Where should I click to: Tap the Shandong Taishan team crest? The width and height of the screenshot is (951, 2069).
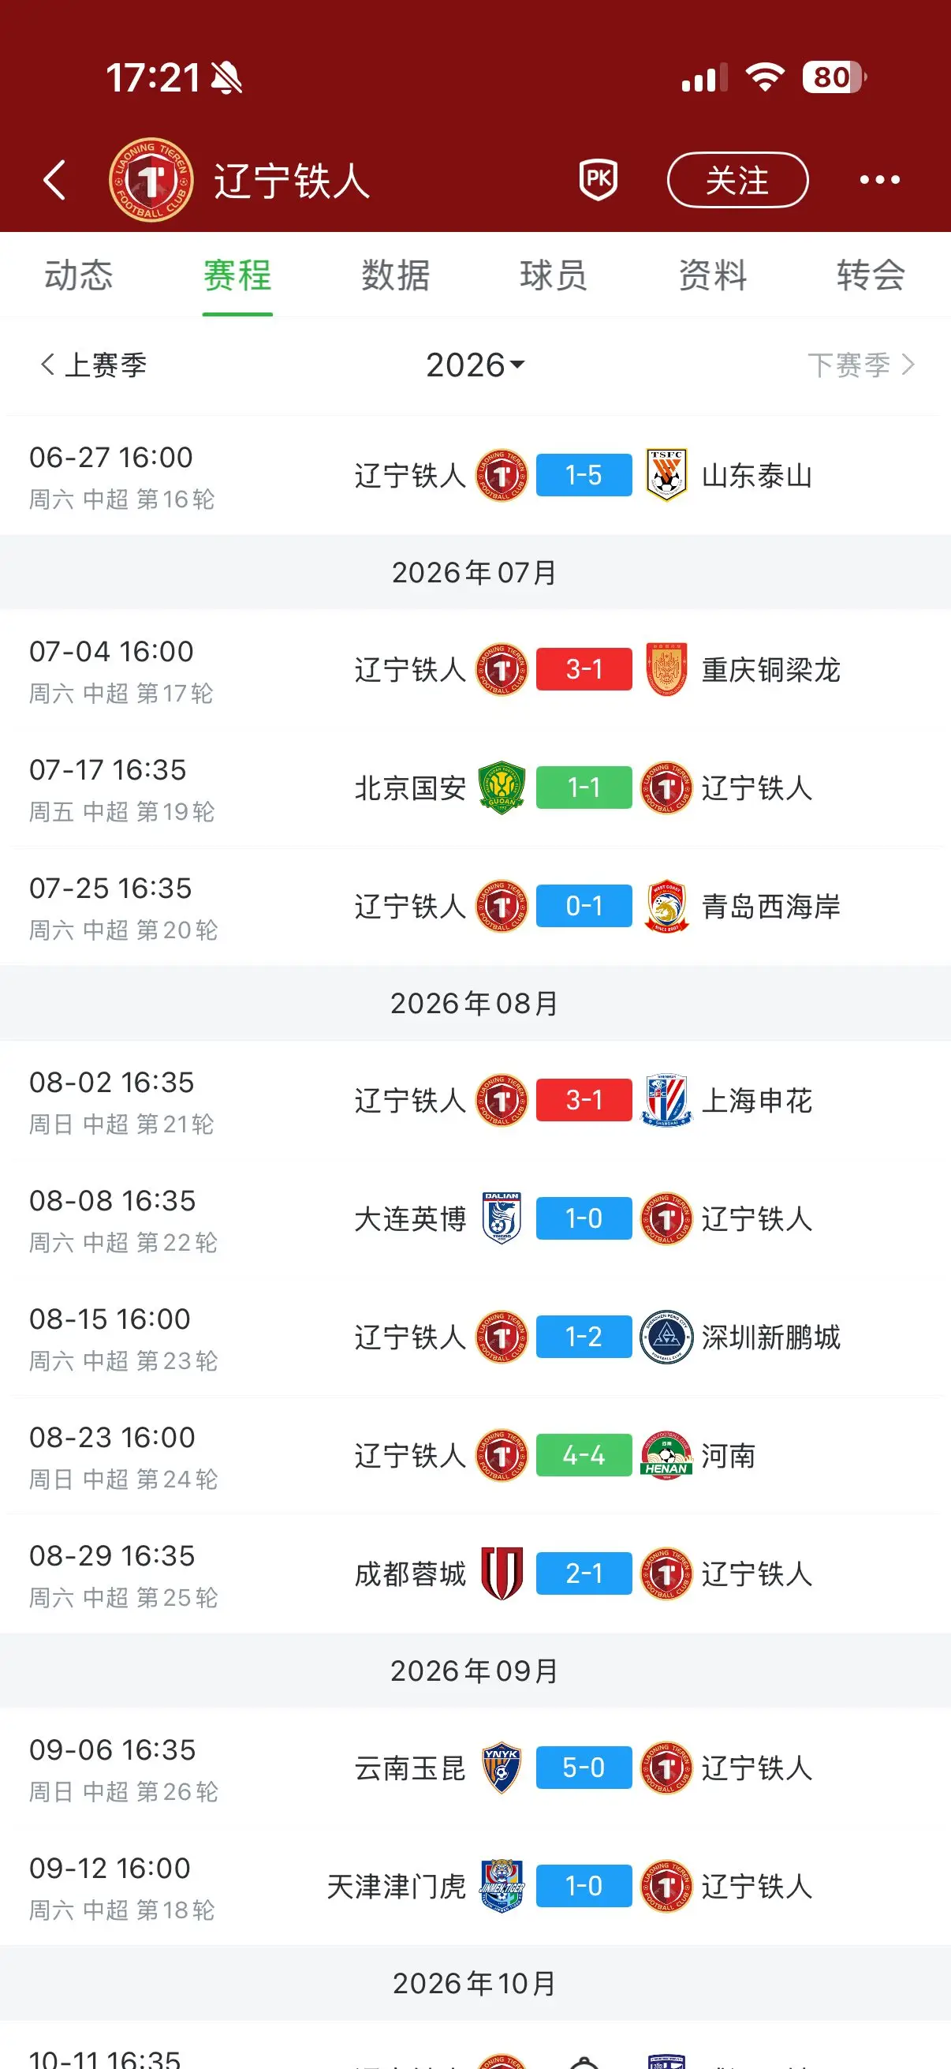point(666,475)
